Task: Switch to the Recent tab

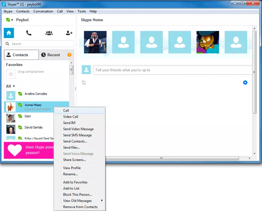Action: (x=56, y=55)
